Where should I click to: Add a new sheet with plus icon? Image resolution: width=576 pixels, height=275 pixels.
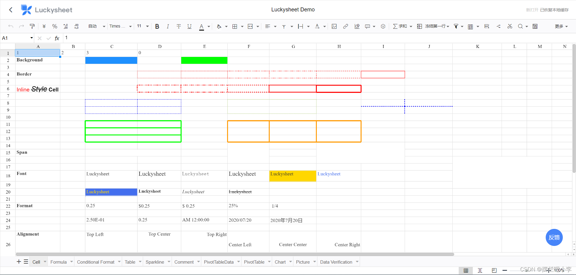[19, 262]
